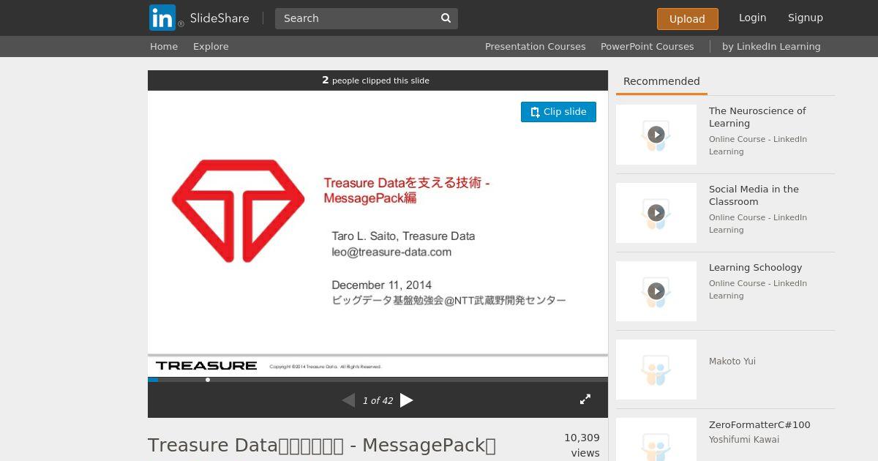Image resolution: width=878 pixels, height=461 pixels.
Task: Click the 10,309 views count
Action: coord(582,445)
